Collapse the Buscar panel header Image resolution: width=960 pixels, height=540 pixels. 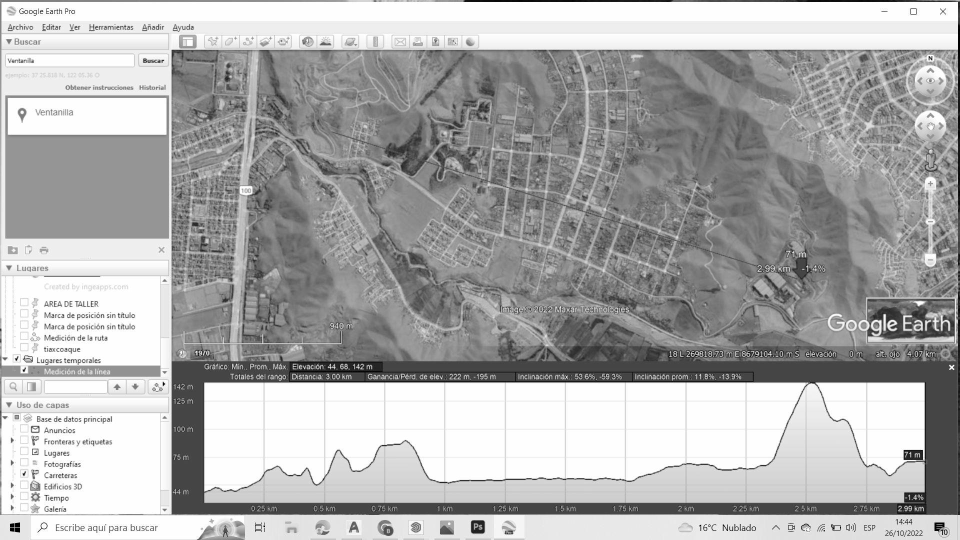coord(9,41)
